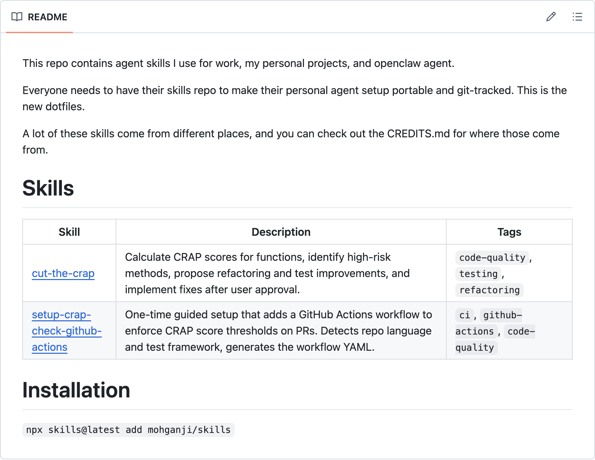The width and height of the screenshot is (595, 460).
Task: Click the Skills heading
Action: (48, 188)
